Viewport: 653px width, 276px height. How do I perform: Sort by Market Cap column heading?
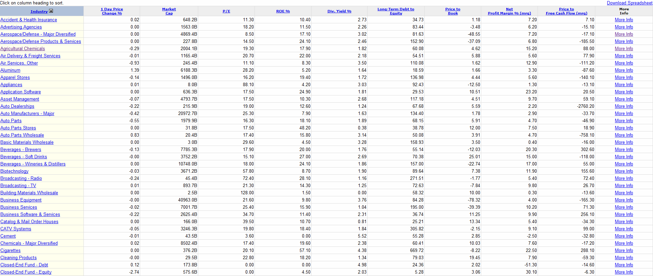pos(169,11)
